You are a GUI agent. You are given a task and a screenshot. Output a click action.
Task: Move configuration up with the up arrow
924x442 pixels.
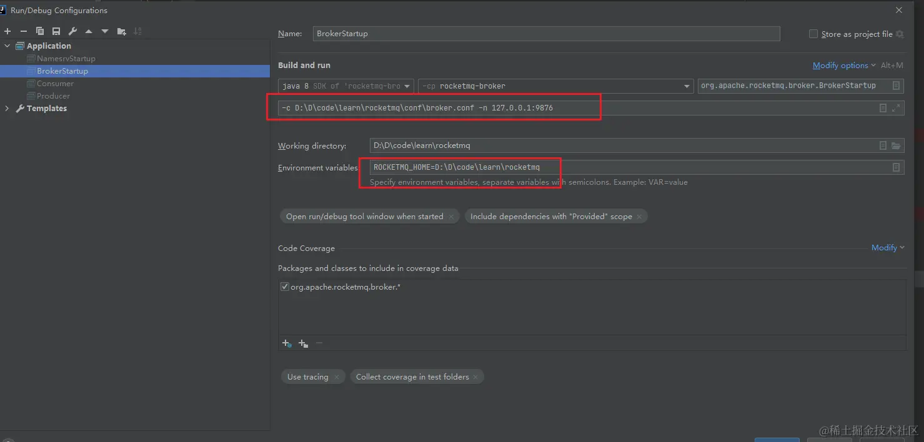pyautogui.click(x=89, y=31)
